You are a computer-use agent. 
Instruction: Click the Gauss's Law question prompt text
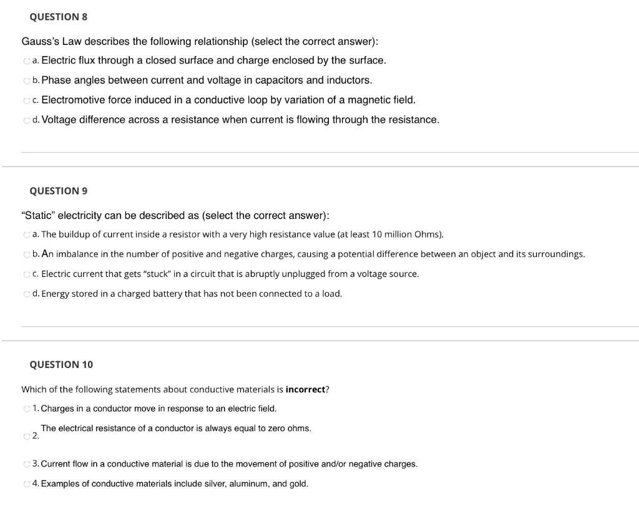tap(200, 42)
